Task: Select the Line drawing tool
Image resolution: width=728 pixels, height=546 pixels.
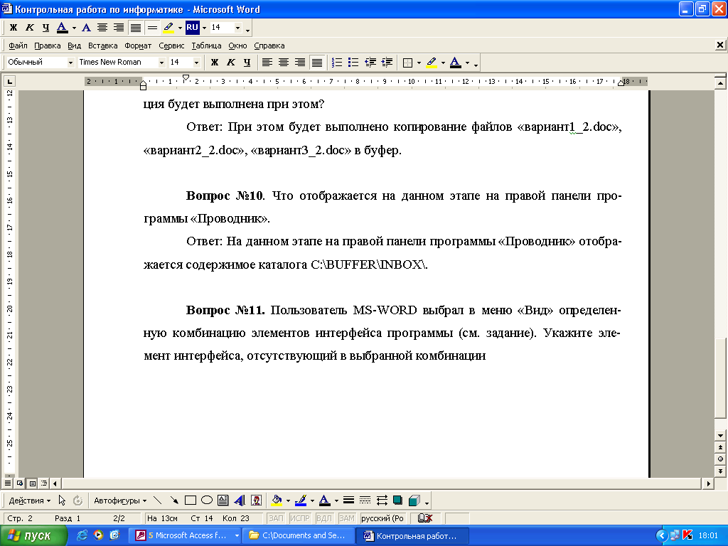Action: [x=157, y=500]
